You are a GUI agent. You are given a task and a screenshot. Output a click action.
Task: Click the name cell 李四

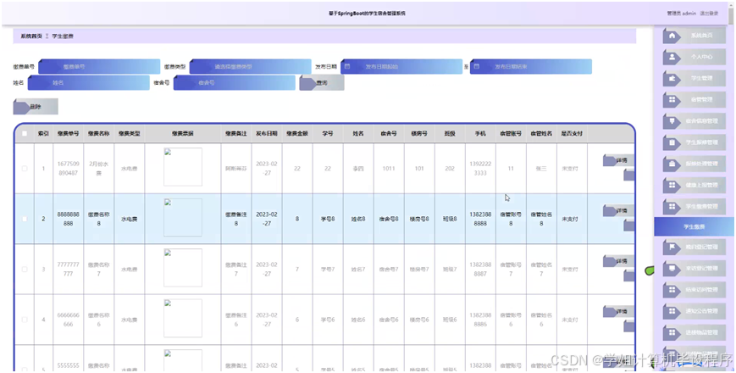[x=358, y=168]
